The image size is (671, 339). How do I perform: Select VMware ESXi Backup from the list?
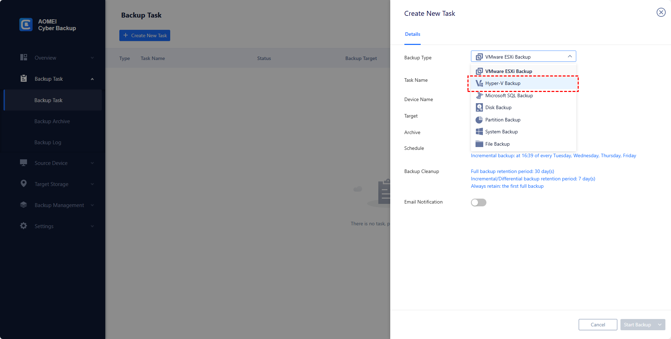pos(524,71)
